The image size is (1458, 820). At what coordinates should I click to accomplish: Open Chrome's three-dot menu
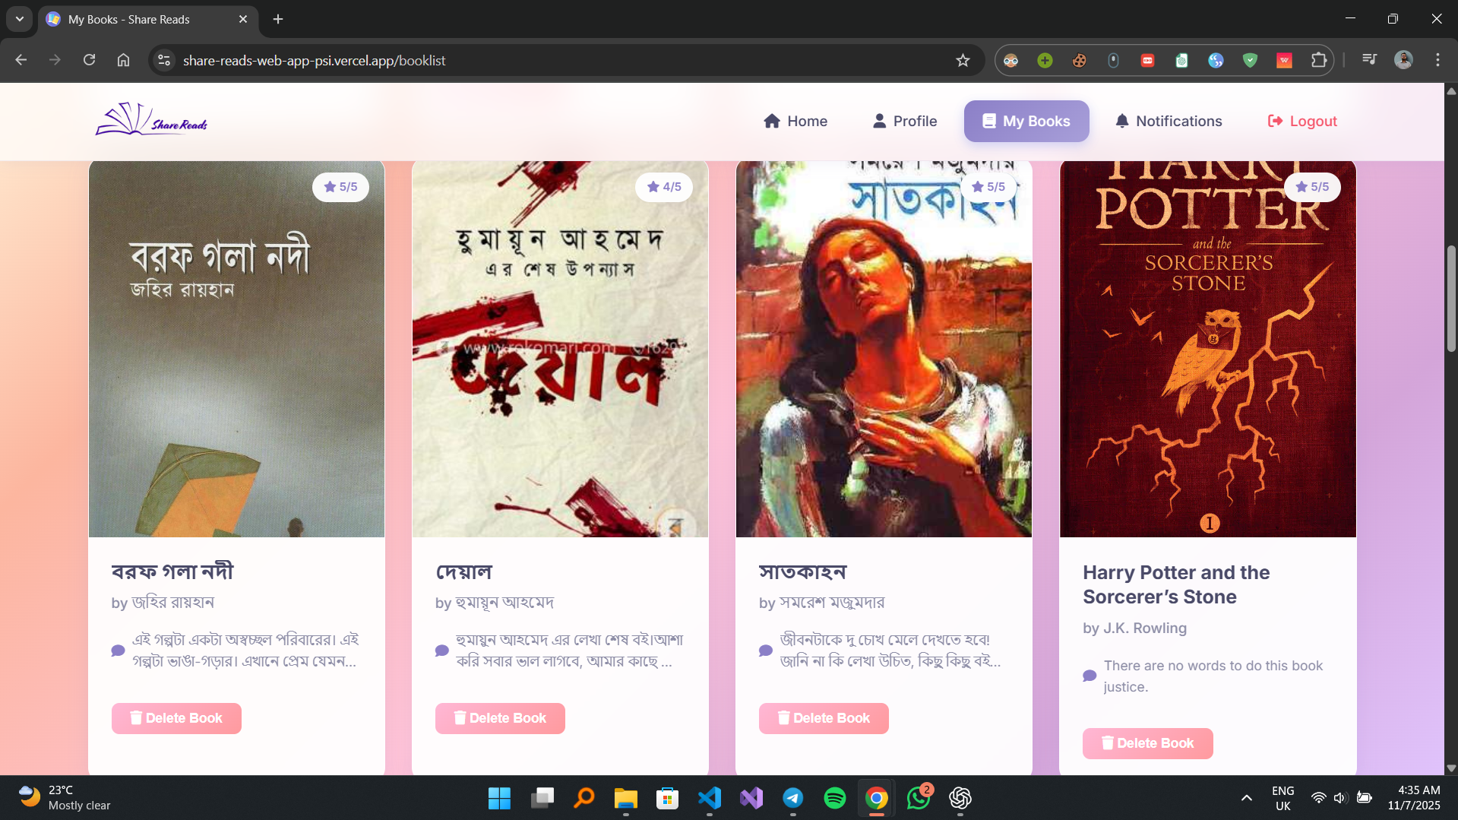tap(1437, 60)
